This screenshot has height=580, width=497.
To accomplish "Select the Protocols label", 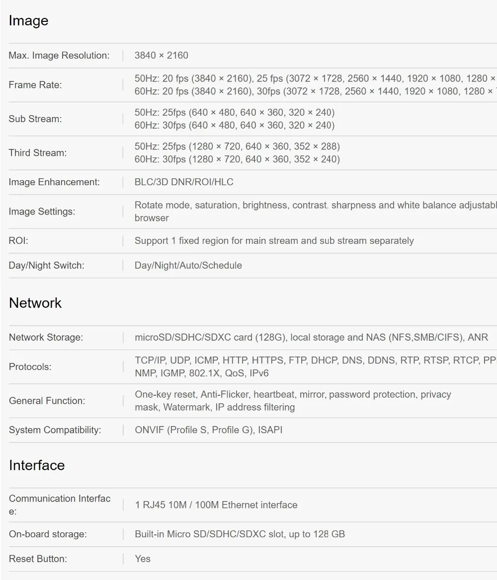I will (30, 367).
